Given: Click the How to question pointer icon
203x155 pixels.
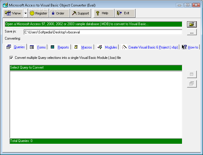Looking at the screenshot, I should pos(184,47).
